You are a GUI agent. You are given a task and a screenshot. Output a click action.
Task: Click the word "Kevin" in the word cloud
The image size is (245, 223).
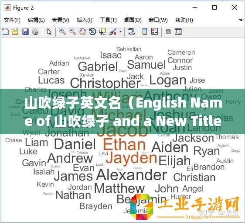[45, 184]
